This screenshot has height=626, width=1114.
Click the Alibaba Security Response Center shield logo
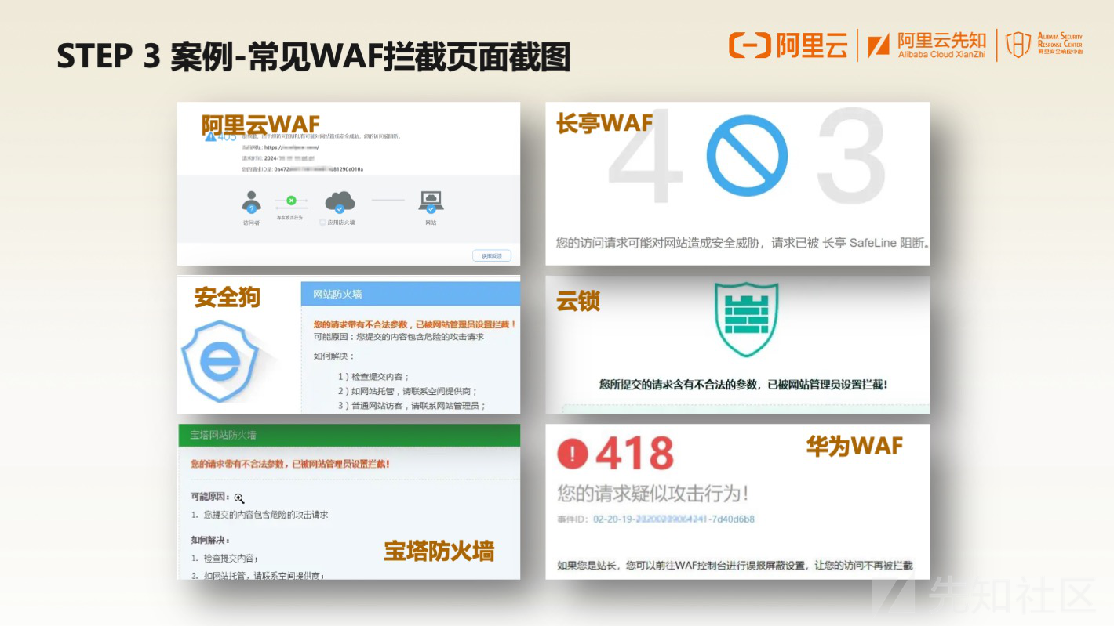(1044, 45)
